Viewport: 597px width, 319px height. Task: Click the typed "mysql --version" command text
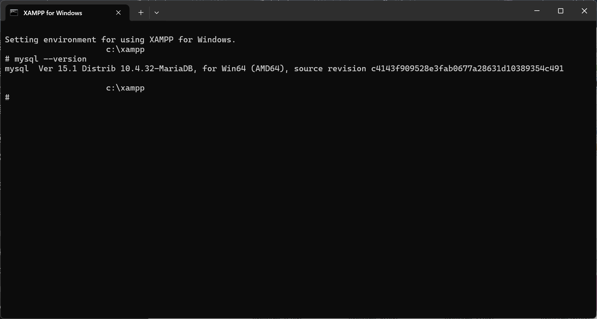click(x=50, y=59)
